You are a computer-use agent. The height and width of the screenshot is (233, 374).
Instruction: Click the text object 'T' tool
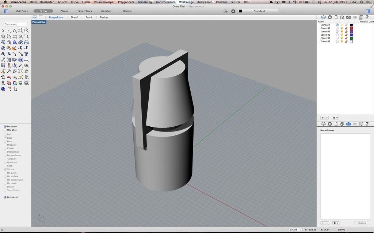[26, 54]
